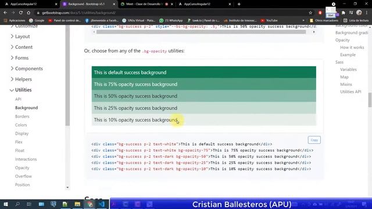Image resolution: width=372 pixels, height=209 pixels.
Task: Open the YouTube bookmark
Action: pos(269,20)
